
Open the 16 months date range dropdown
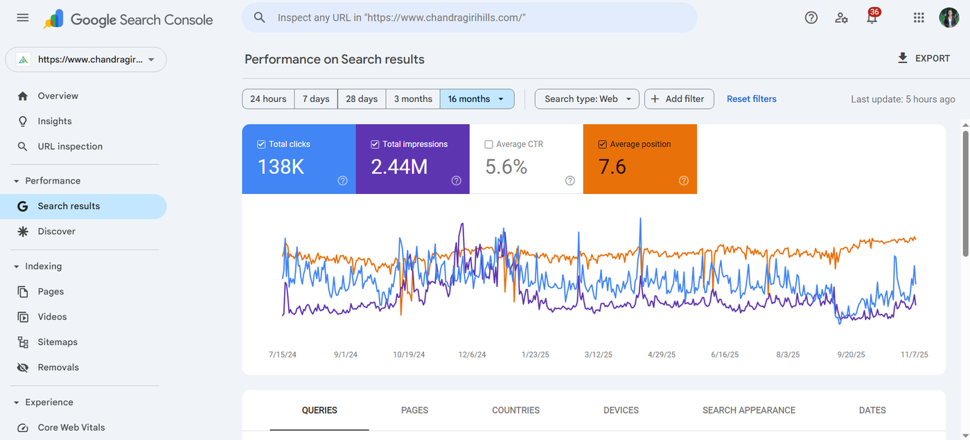(x=477, y=99)
